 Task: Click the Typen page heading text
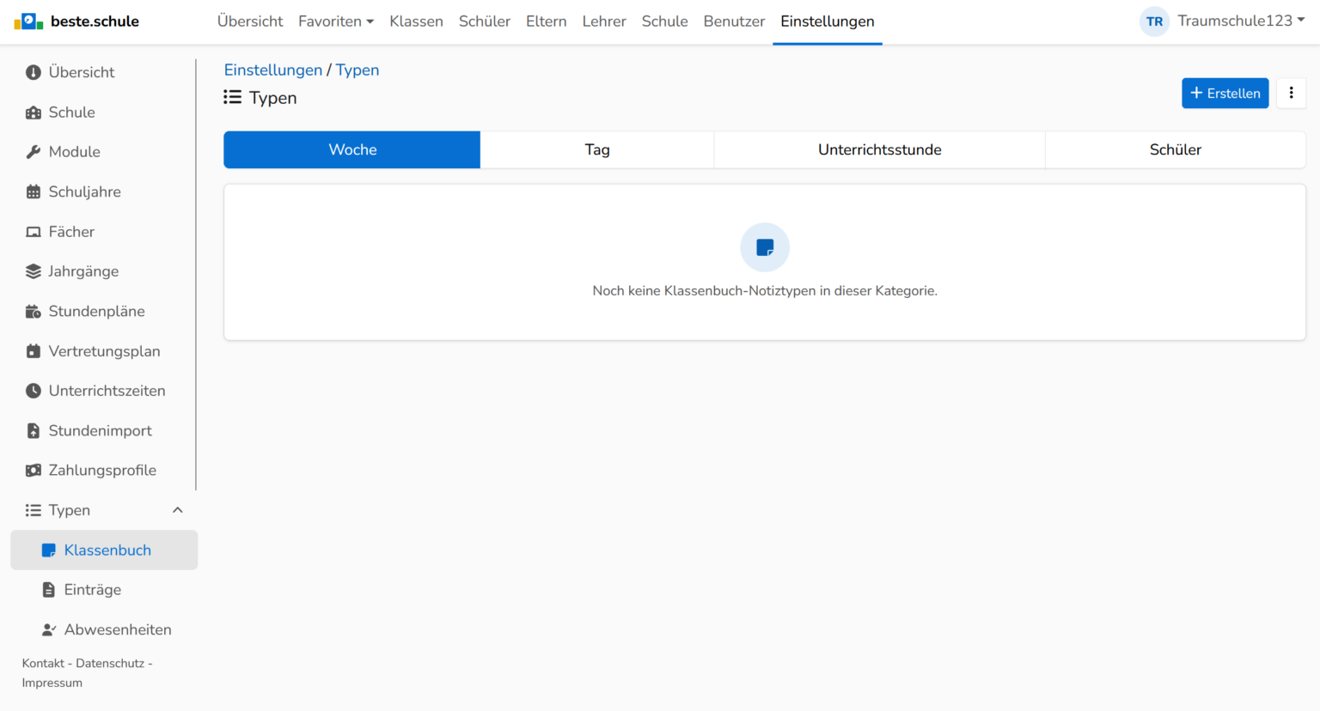click(273, 98)
